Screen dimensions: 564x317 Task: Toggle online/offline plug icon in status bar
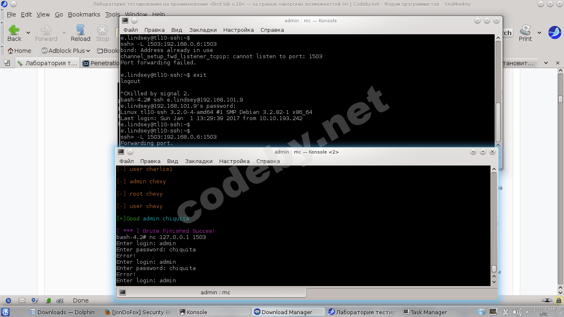(547, 300)
